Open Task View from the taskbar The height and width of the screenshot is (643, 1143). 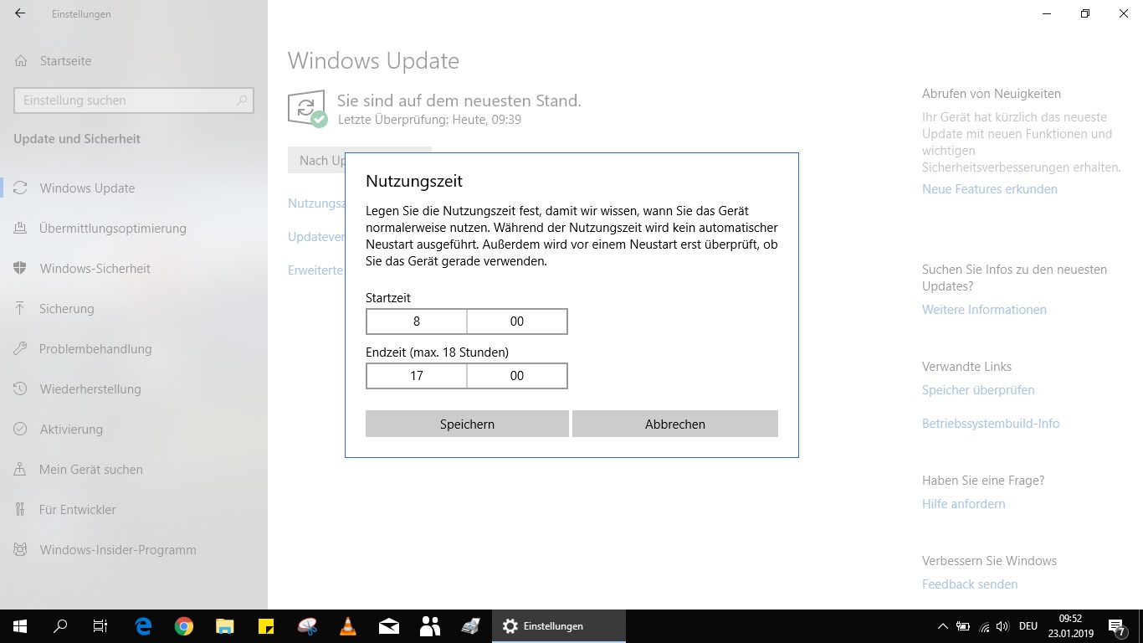(x=100, y=626)
